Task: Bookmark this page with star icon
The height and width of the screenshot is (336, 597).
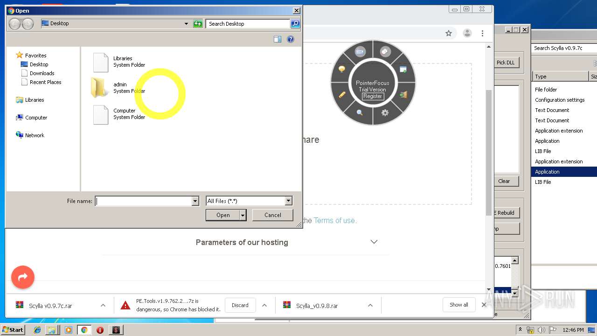Action: point(449,33)
